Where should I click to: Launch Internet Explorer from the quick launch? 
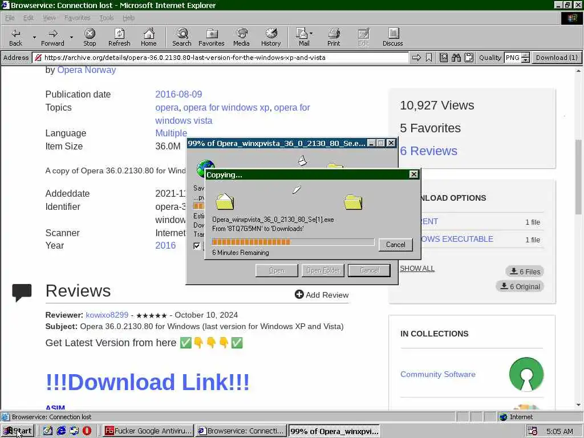(61, 431)
